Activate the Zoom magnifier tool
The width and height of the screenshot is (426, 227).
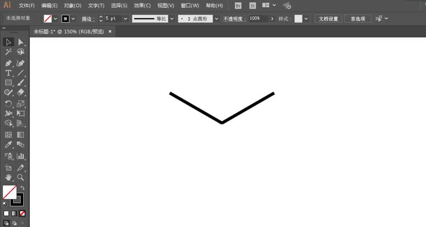pos(20,177)
